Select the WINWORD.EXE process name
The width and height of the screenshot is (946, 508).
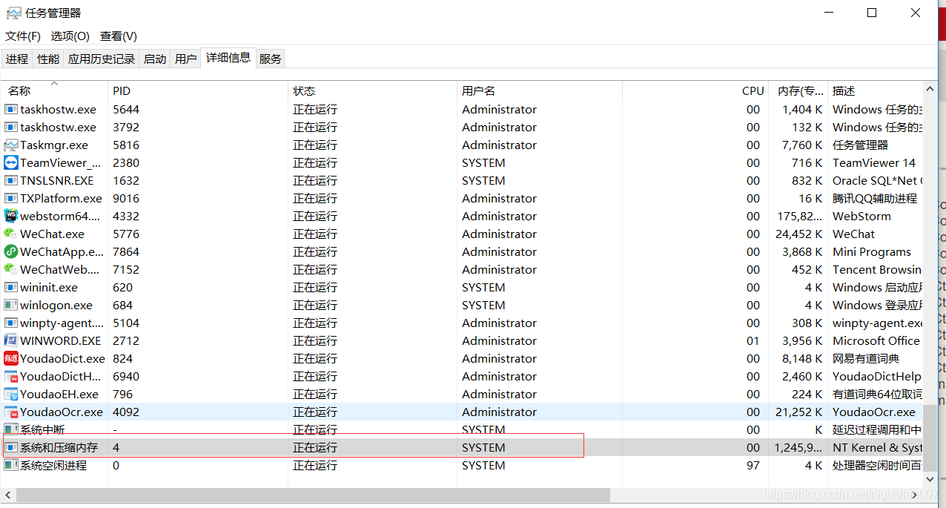tap(61, 340)
